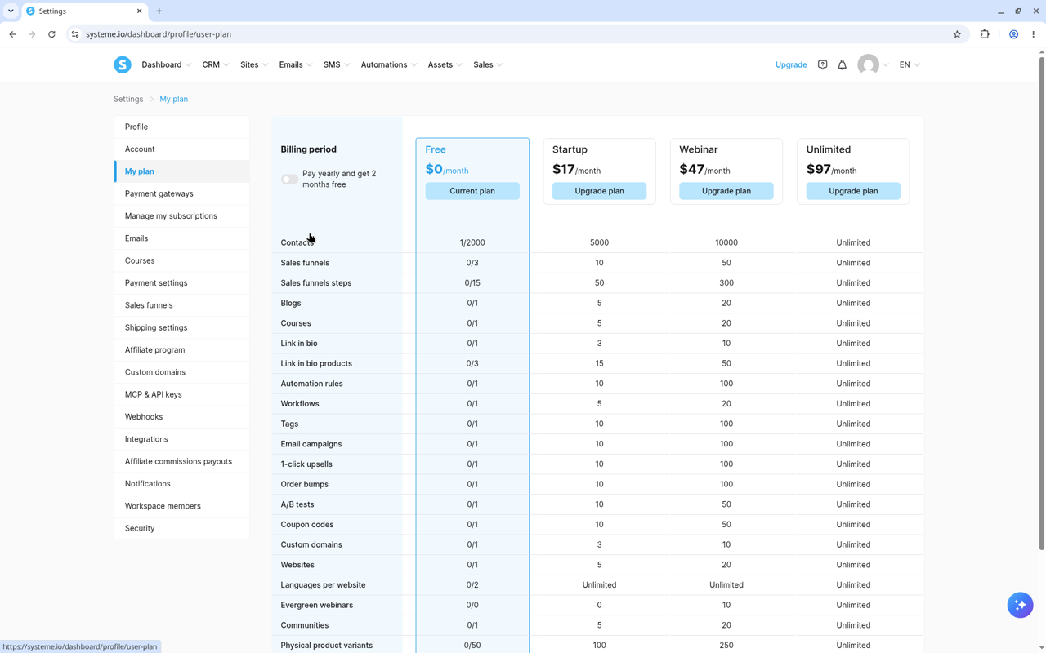Click the Upgrade link in header

tap(791, 64)
